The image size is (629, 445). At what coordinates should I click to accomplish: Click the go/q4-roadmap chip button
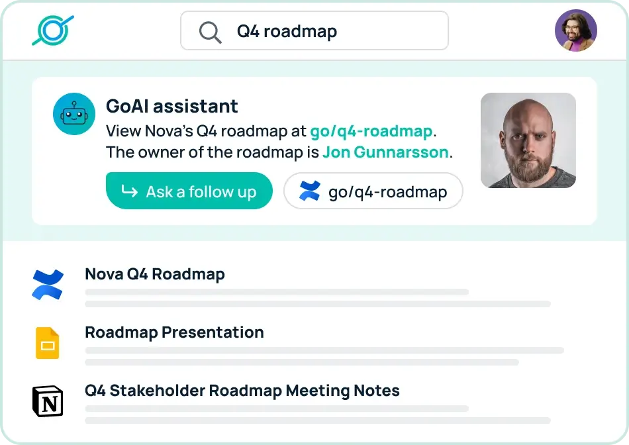pos(373,191)
